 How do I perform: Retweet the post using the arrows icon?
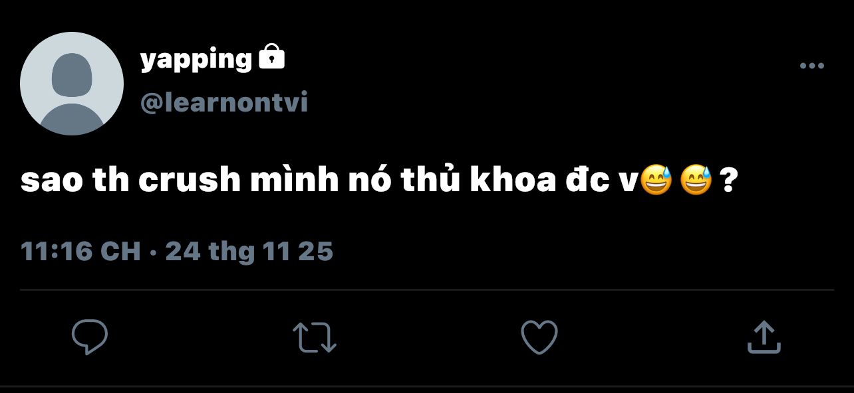[x=315, y=337]
